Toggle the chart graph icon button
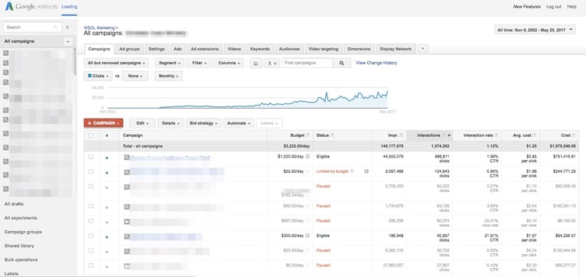This screenshot has width=586, height=277. pos(256,64)
